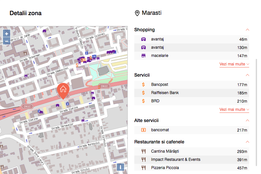Show more Shopping results via Vezi mai multe
Image resolution: width=261 pixels, height=174 pixels.
point(234,64)
